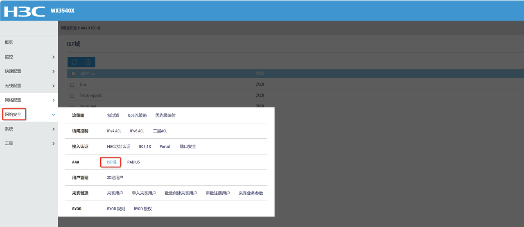Select ISP域 under AAA
Viewport: 524px width, 227px height.
111,162
